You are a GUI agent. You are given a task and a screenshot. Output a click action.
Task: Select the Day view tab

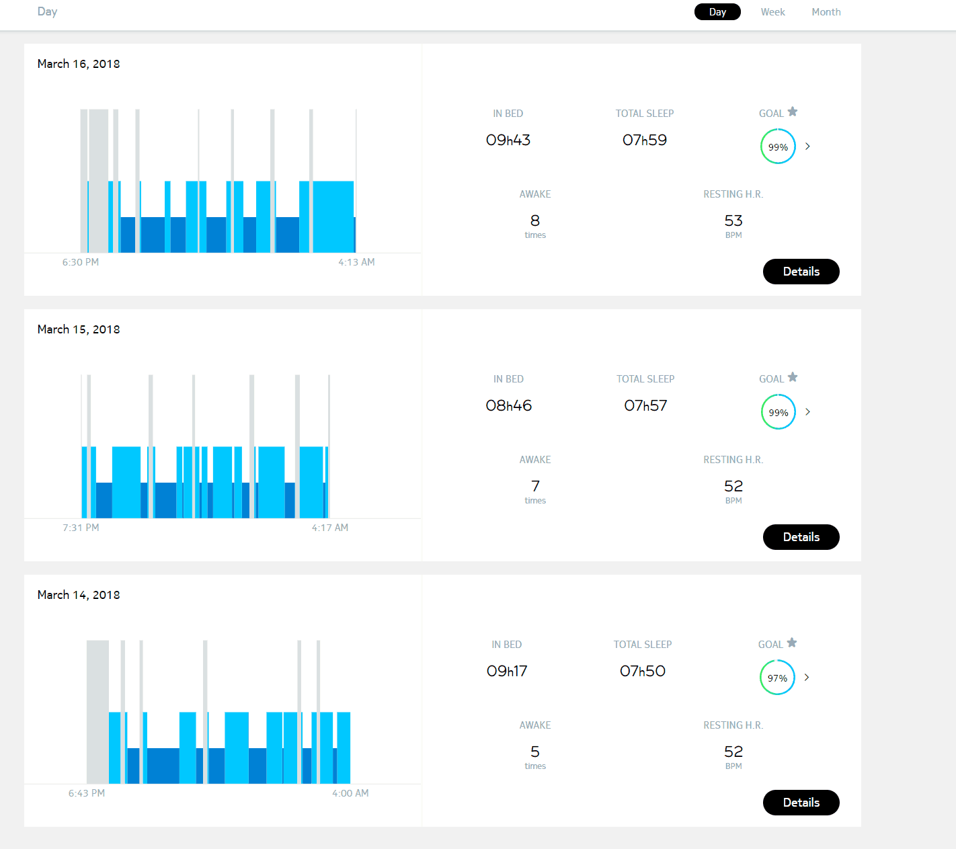click(x=717, y=12)
